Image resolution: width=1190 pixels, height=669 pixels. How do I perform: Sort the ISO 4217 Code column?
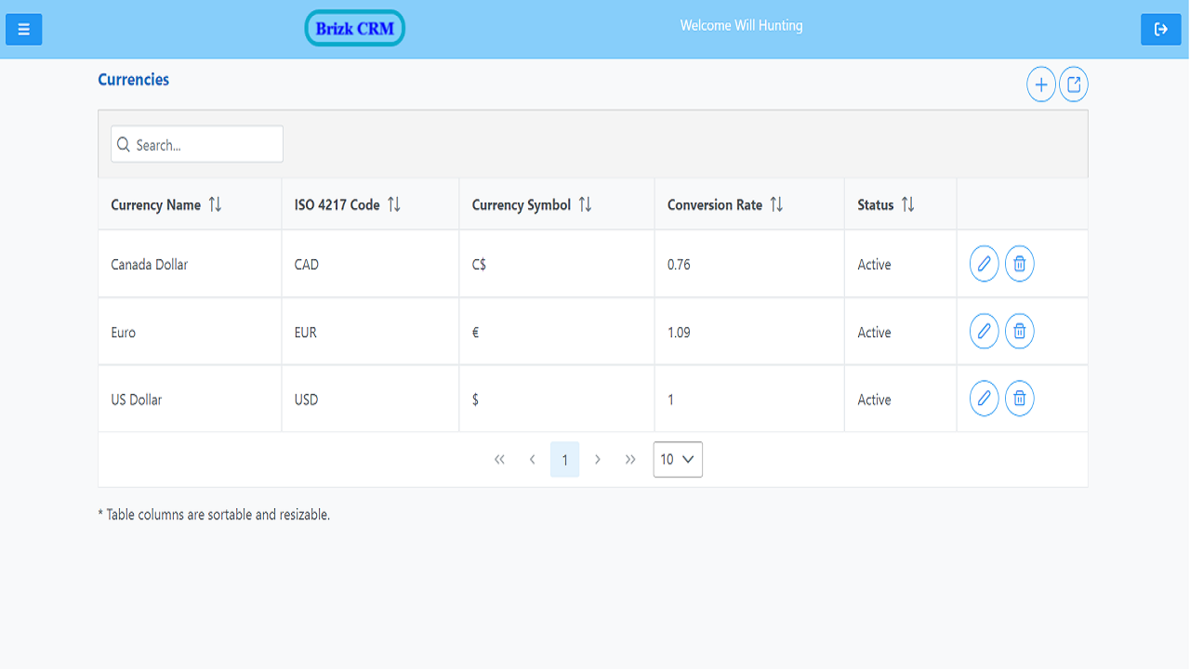(x=393, y=203)
